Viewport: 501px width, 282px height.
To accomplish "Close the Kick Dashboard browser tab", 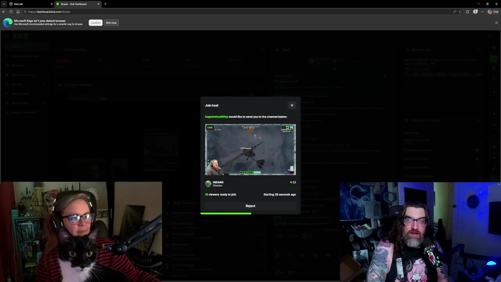I will click(98, 4).
